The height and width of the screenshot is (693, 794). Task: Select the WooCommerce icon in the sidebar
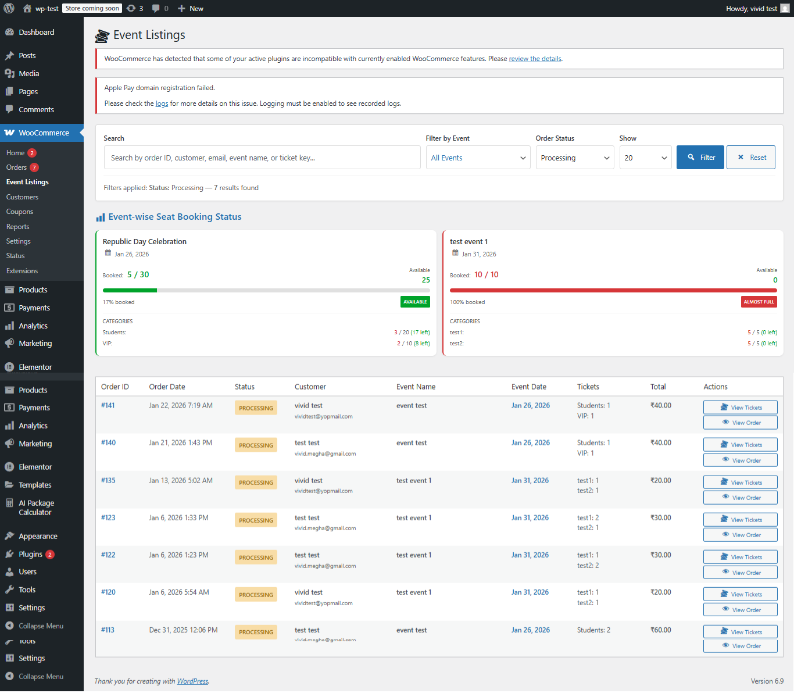tap(10, 133)
